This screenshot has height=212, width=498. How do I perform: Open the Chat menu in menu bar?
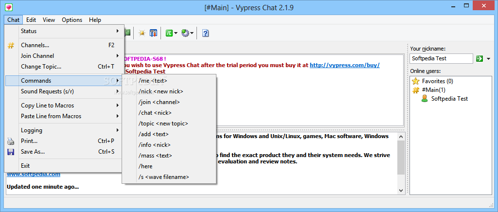pyautogui.click(x=13, y=19)
